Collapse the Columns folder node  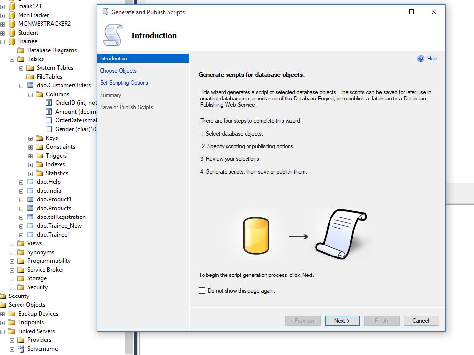click(x=30, y=95)
